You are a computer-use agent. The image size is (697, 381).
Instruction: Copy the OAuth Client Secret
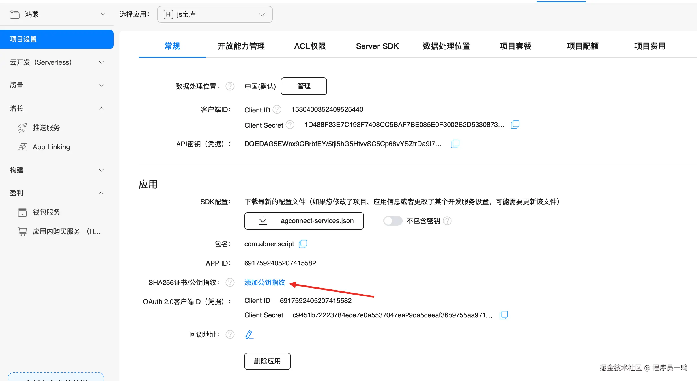(x=504, y=315)
